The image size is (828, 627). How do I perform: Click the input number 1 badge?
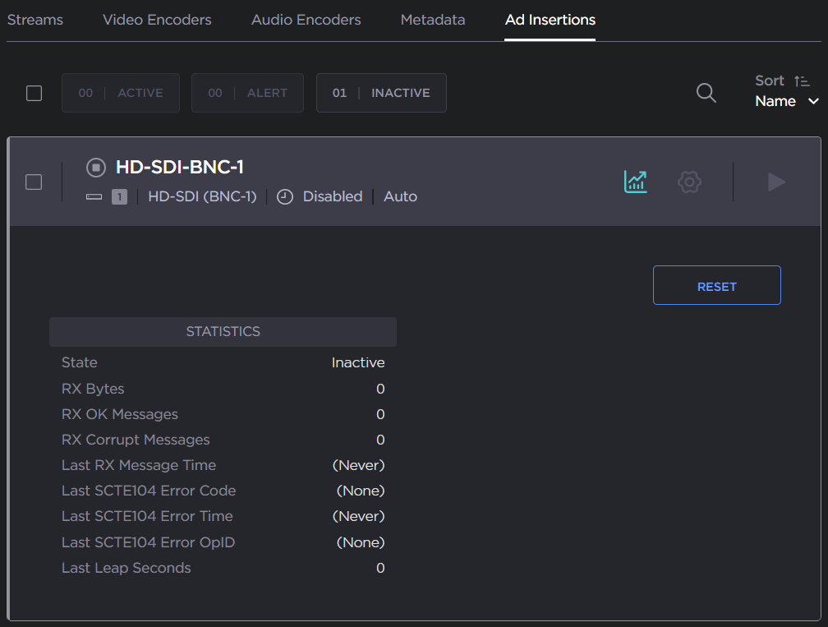tap(119, 197)
